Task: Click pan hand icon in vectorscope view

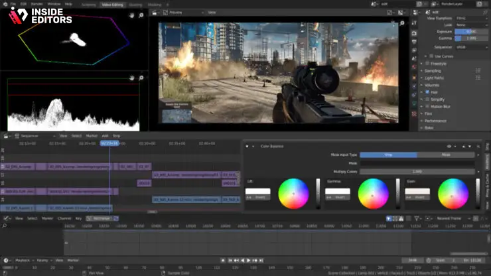Action: 132,15
